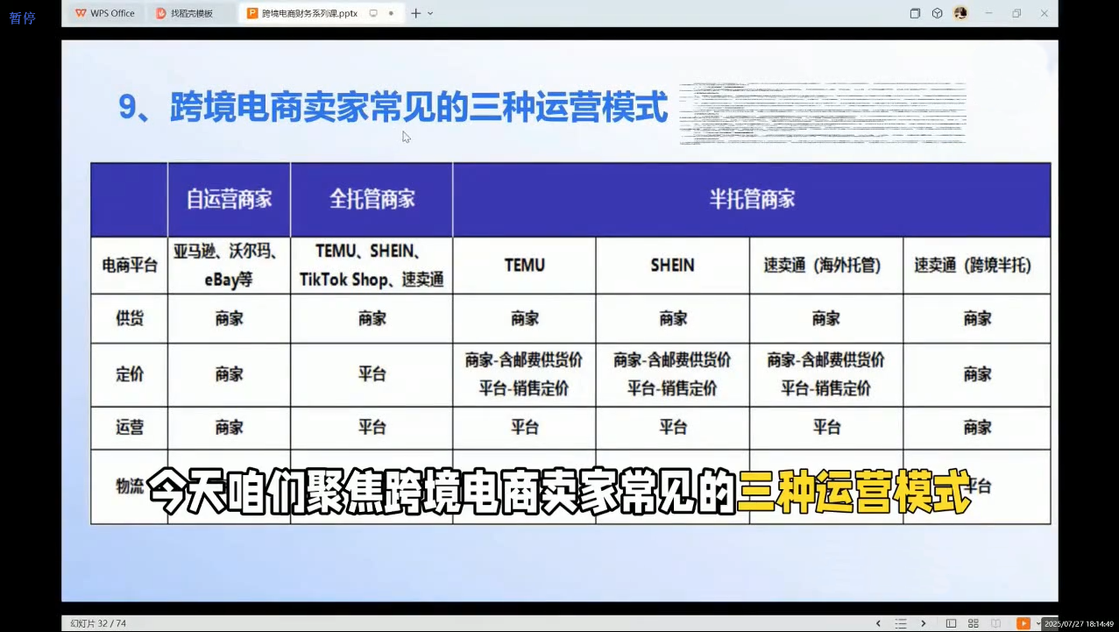Open the slide list menu in status bar
Screen dimensions: 1119x632
[x=901, y=622]
